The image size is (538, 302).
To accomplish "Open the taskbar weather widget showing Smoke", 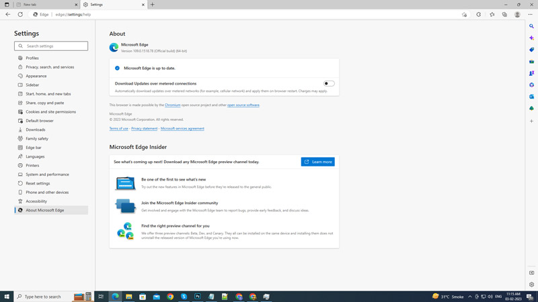I will pos(448,297).
